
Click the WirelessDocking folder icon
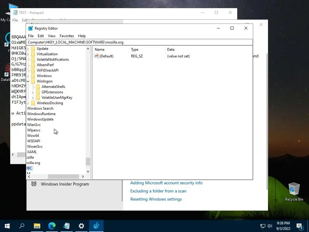point(33,103)
